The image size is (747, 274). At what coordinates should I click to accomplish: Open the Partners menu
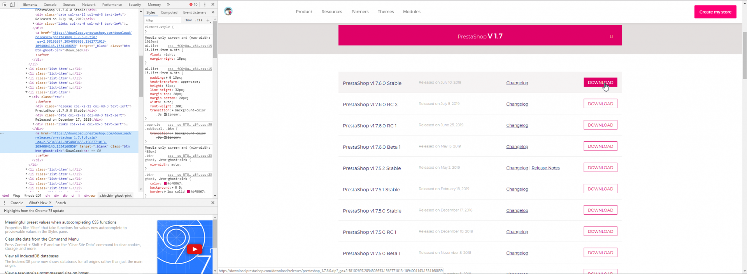[360, 12]
